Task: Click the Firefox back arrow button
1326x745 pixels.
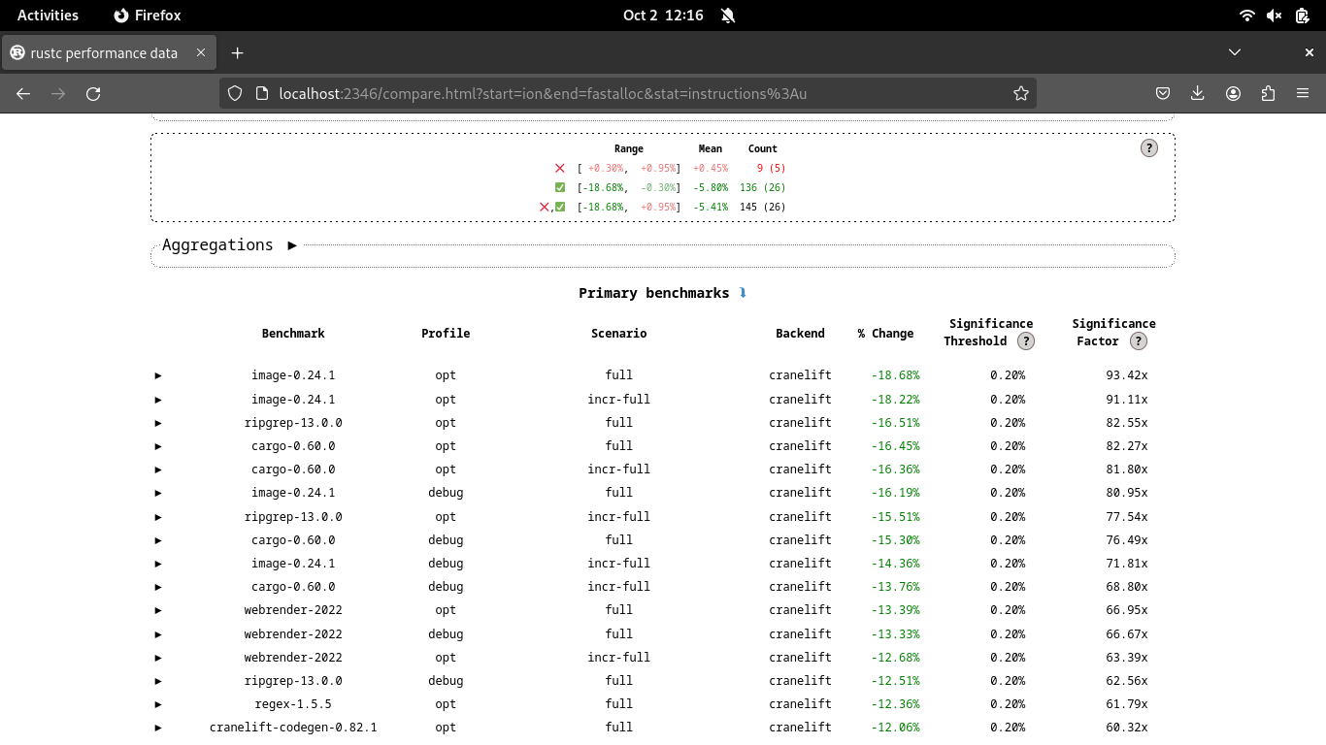Action: [x=23, y=93]
